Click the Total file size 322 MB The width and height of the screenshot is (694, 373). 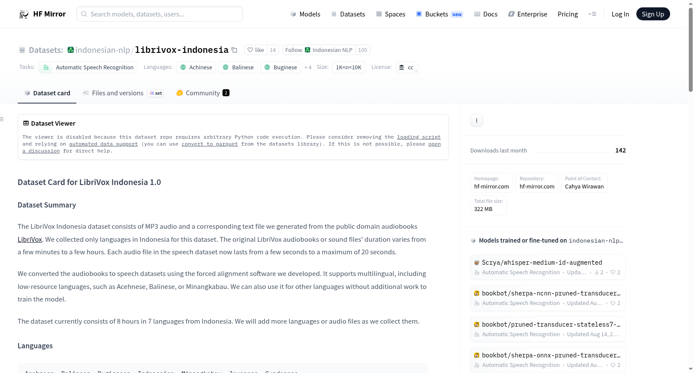[488, 205]
